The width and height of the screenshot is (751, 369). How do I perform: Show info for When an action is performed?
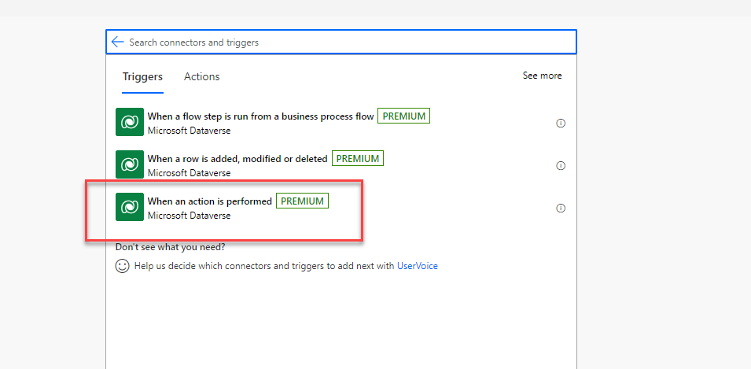point(561,208)
